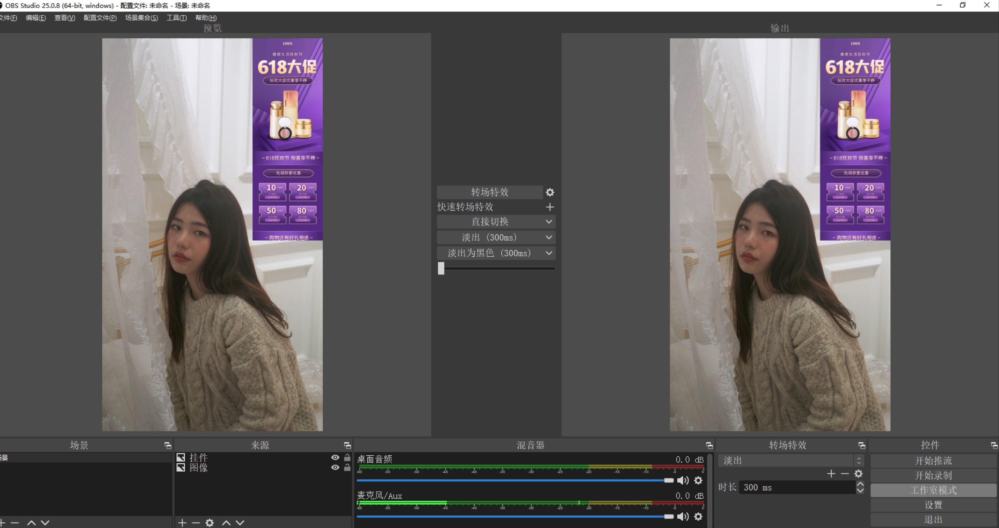Open transition settings gear beside 转场特效

550,192
